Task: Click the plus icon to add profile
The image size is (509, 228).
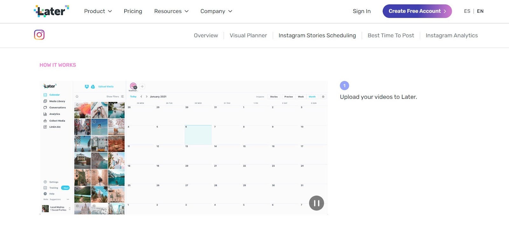Action: coord(142,86)
